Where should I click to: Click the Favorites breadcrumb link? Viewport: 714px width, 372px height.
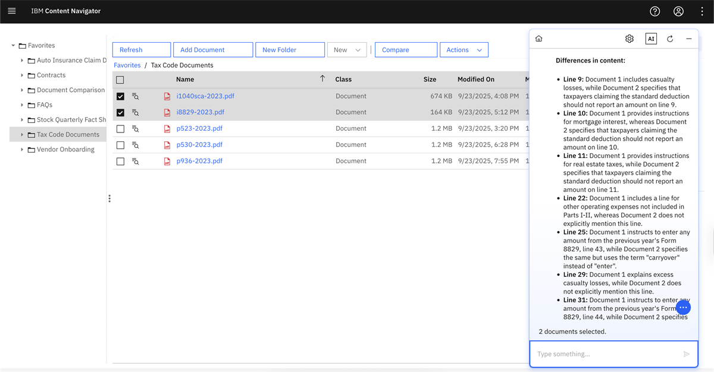pos(127,65)
